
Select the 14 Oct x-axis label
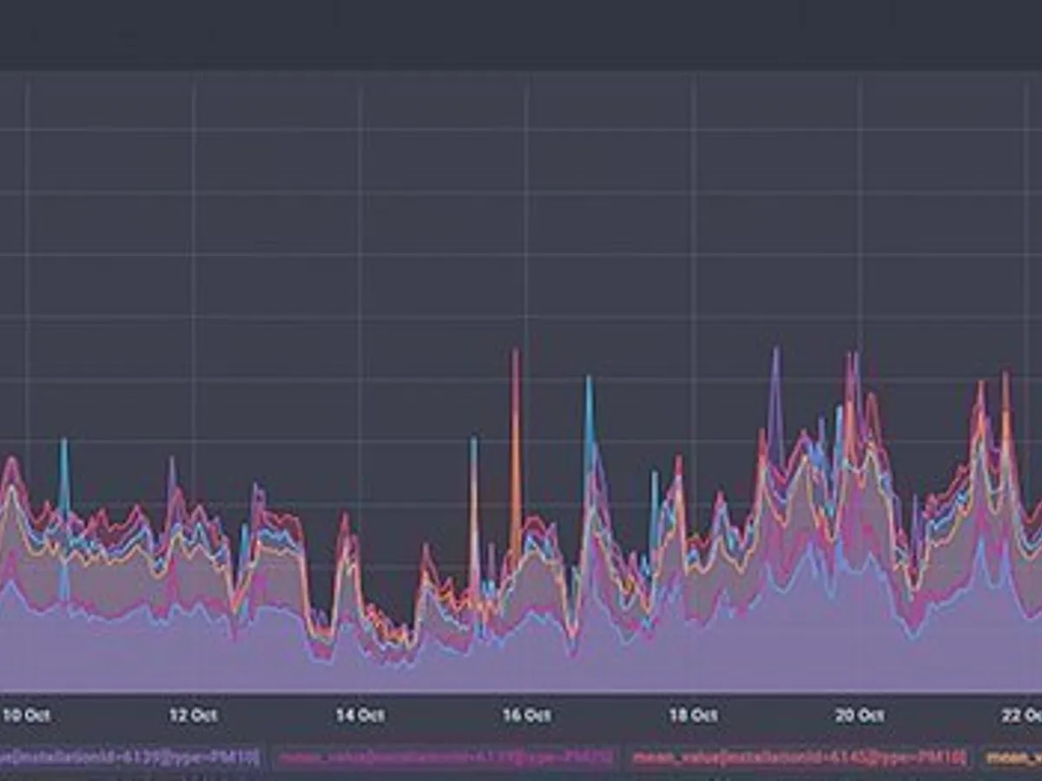pos(359,716)
